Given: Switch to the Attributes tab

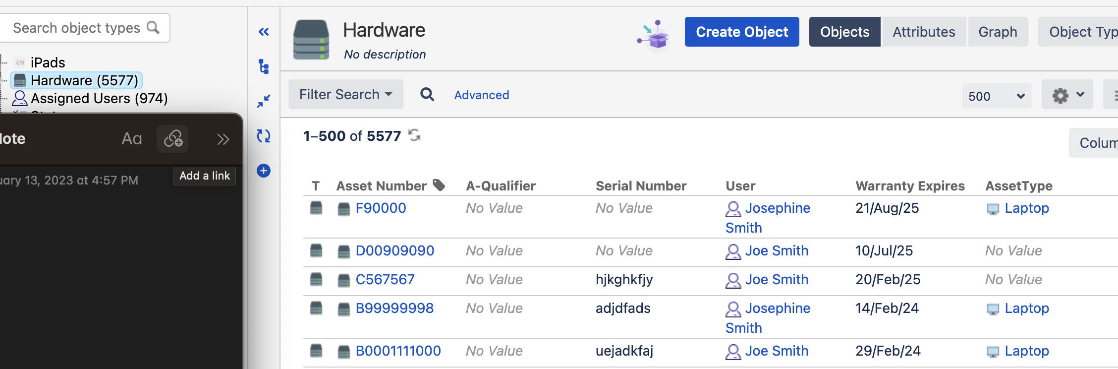Looking at the screenshot, I should pos(924,32).
